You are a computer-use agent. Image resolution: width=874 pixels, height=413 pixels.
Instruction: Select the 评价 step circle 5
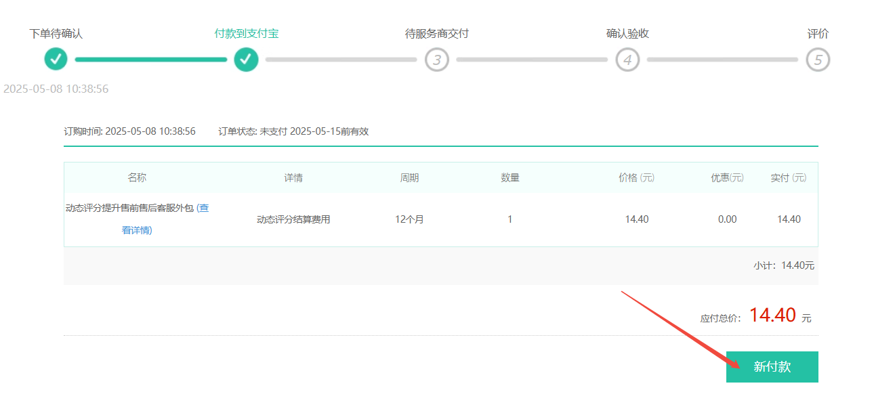[818, 60]
